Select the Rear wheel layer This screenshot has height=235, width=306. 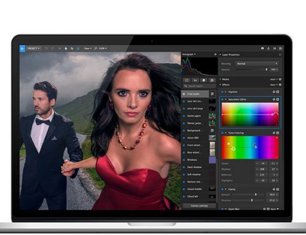[198, 153]
